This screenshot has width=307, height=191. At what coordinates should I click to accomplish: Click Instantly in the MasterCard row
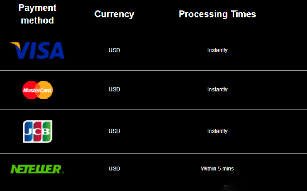click(217, 90)
